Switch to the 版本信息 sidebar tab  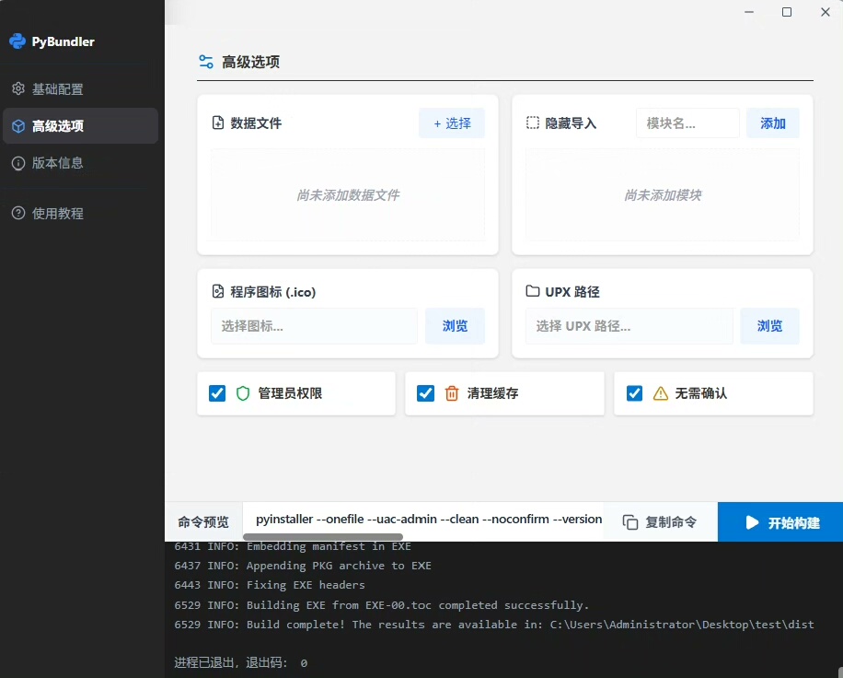(x=58, y=163)
